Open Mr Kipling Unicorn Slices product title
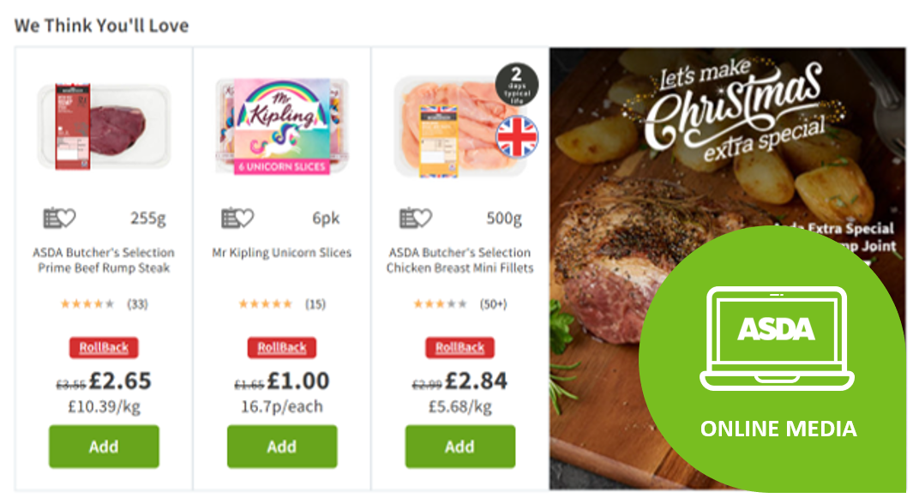 (282, 253)
